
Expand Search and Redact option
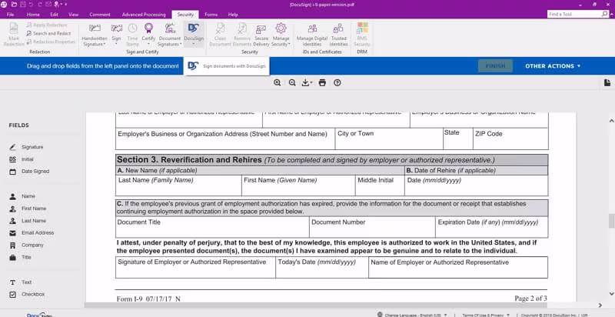[49, 33]
